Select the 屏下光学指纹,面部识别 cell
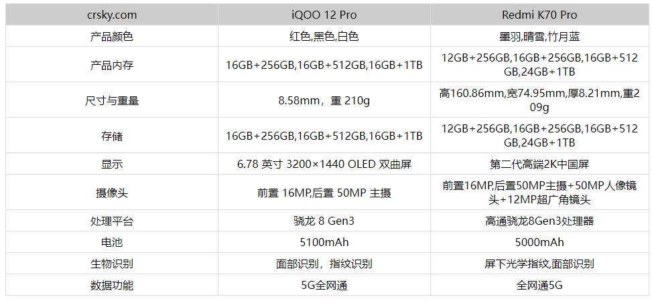This screenshot has width=652, height=303. (539, 264)
